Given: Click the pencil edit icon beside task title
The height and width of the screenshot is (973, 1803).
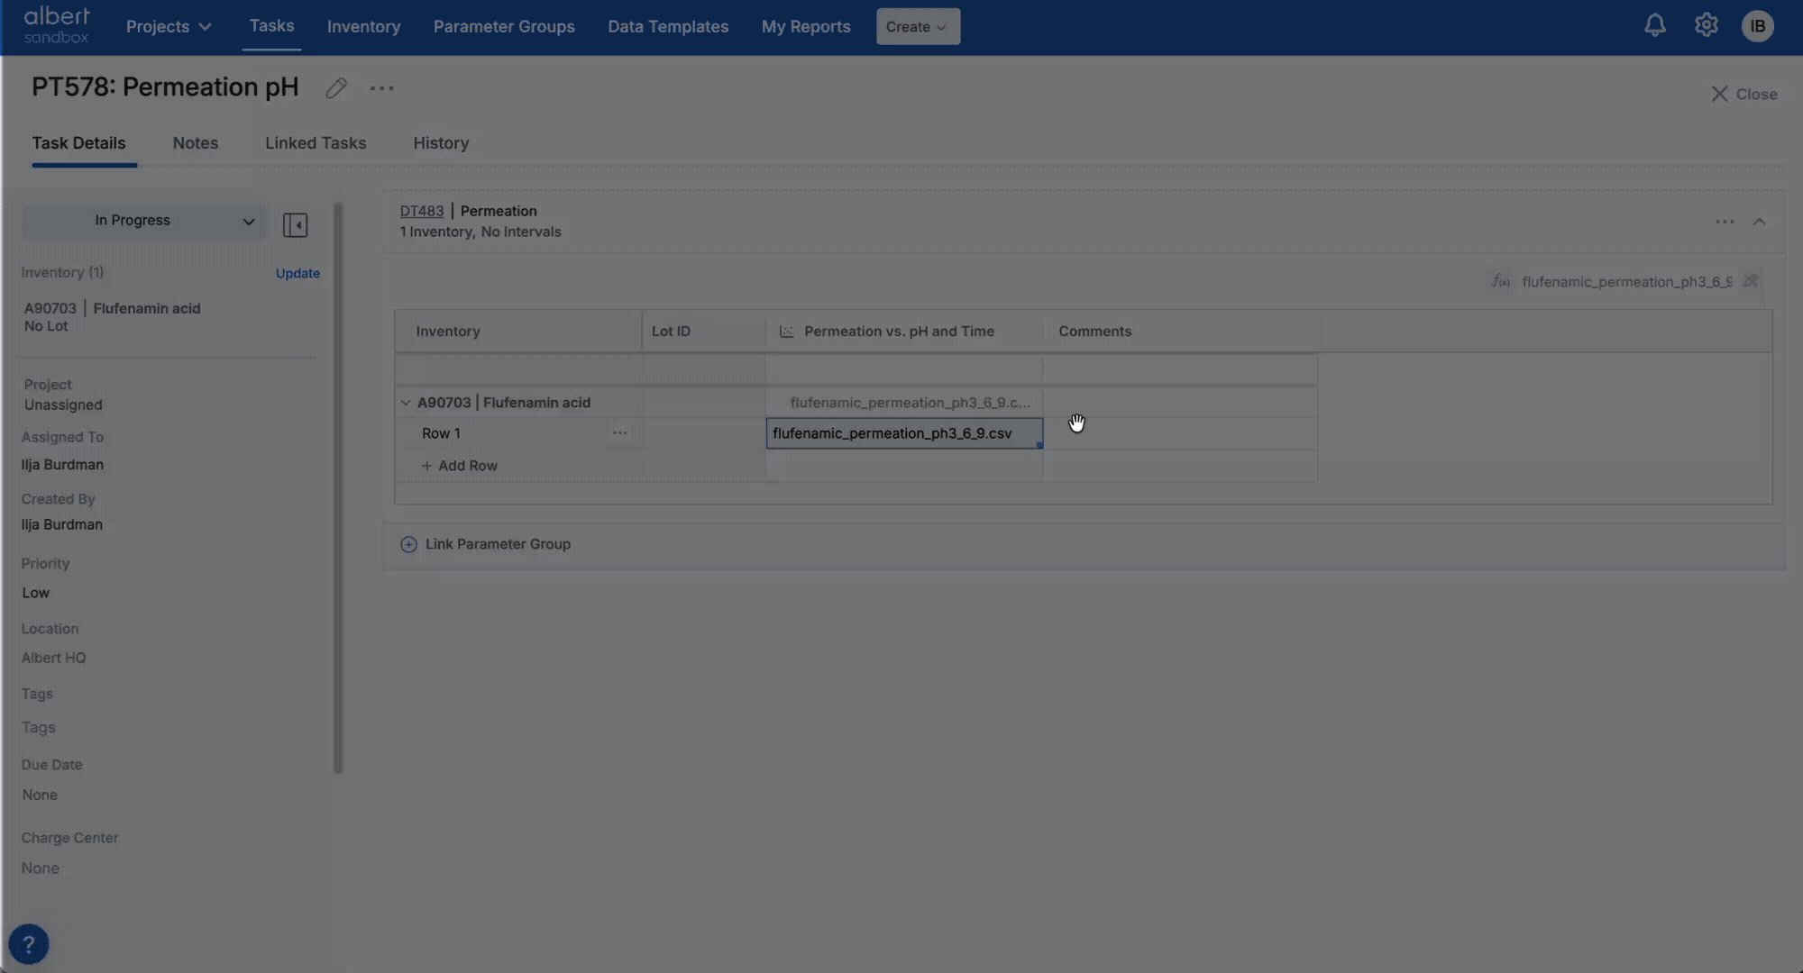Looking at the screenshot, I should click(x=336, y=88).
